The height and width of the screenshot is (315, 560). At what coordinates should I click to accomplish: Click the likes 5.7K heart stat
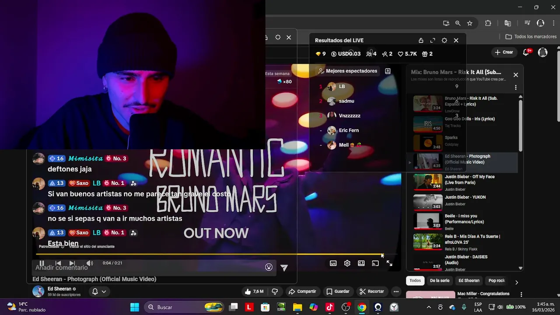point(407,54)
